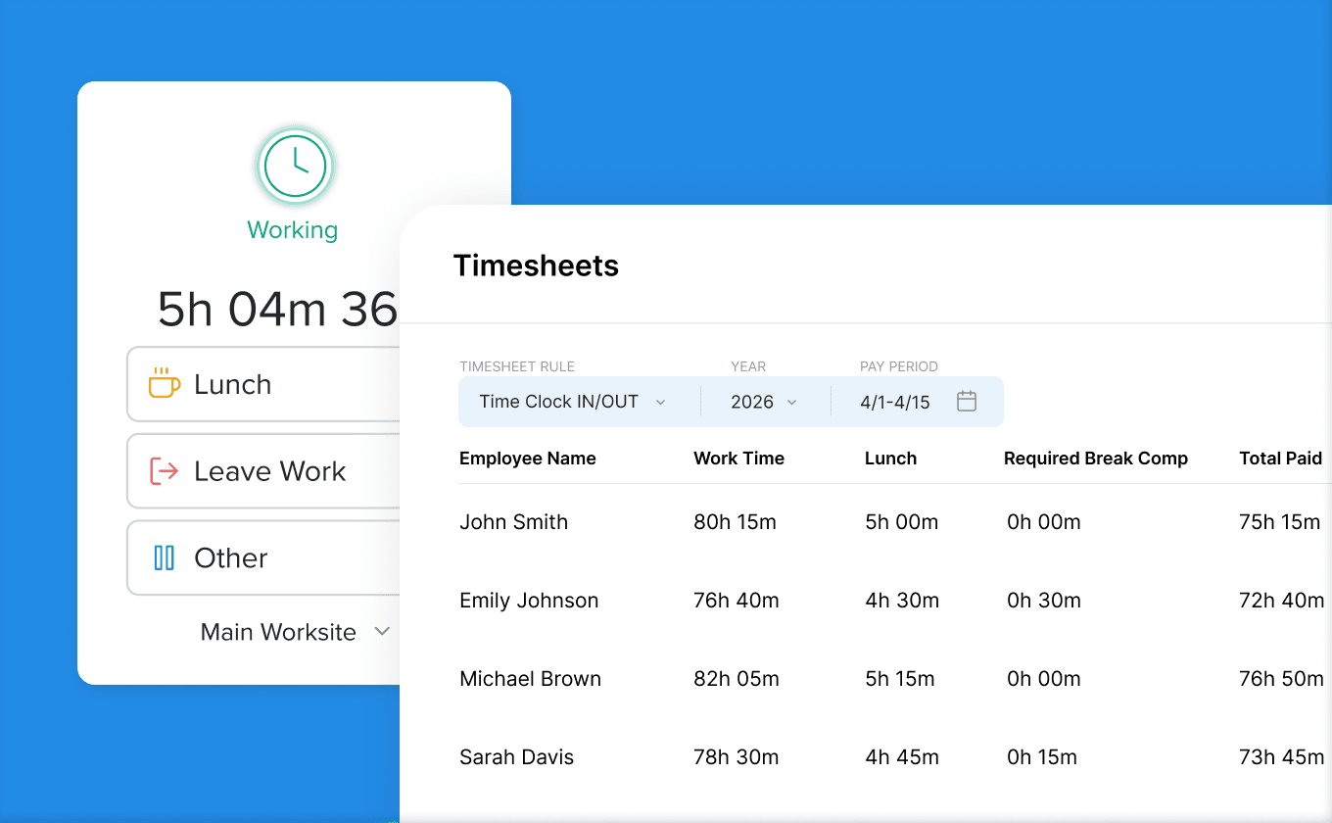The height and width of the screenshot is (823, 1332).
Task: Expand the Main Worksite selector
Action: pos(294,632)
